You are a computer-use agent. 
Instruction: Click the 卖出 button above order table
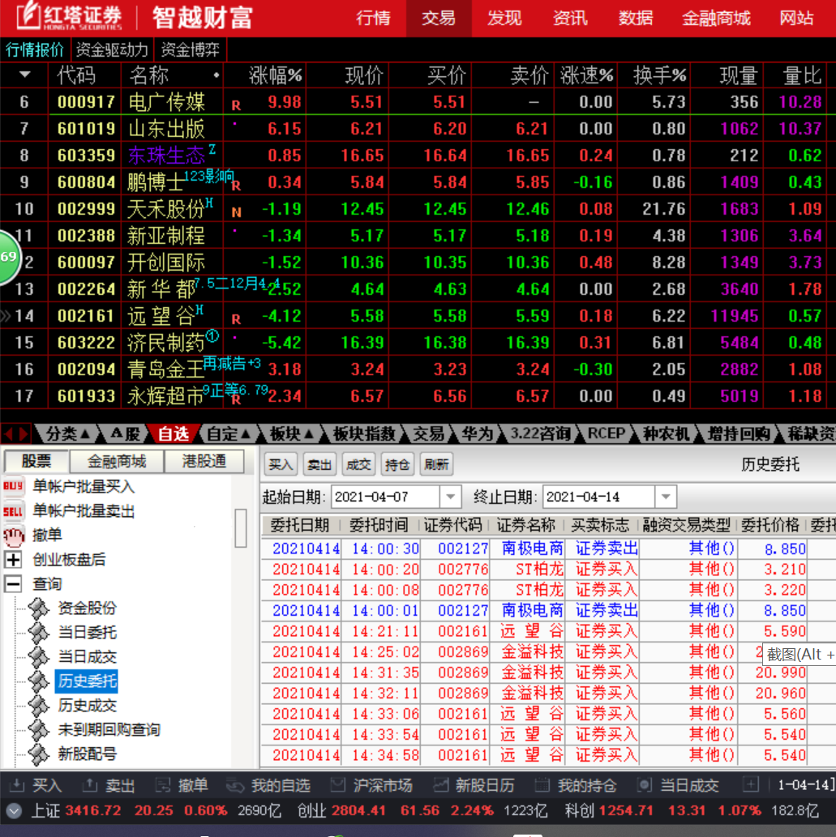click(x=319, y=464)
